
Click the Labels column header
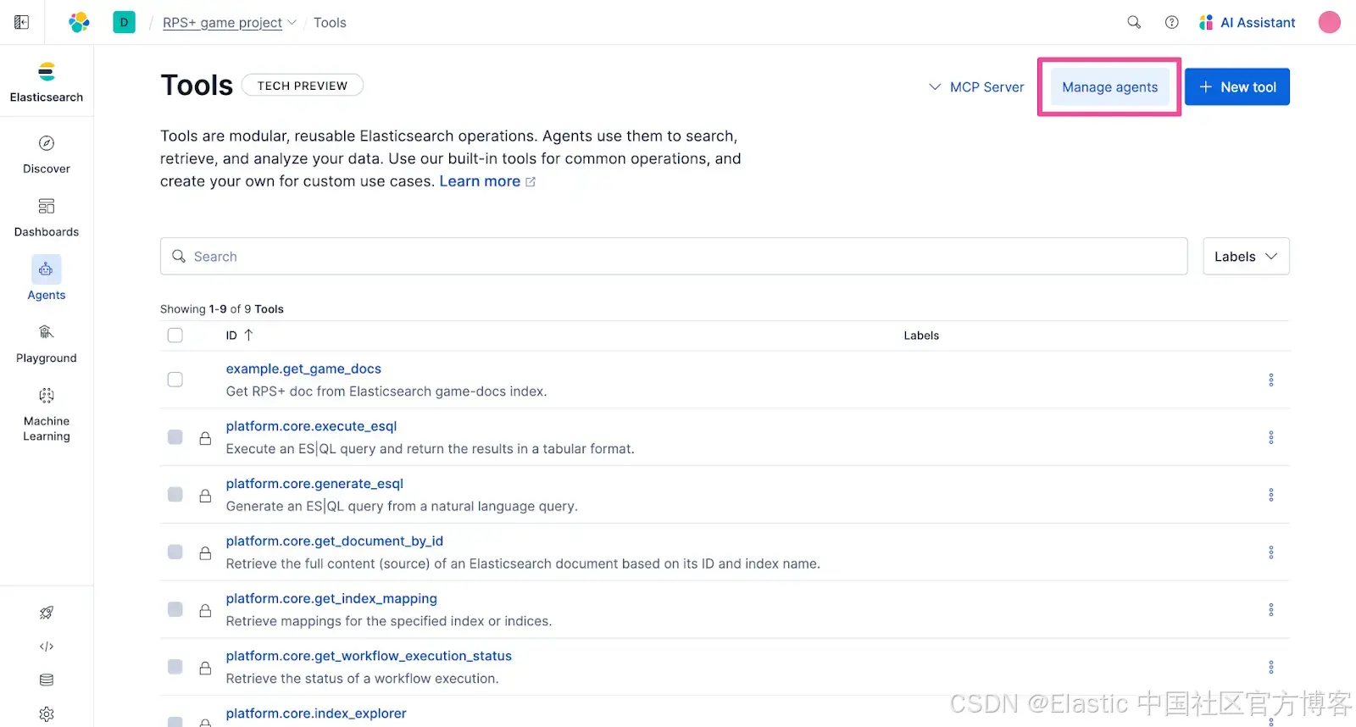click(921, 336)
